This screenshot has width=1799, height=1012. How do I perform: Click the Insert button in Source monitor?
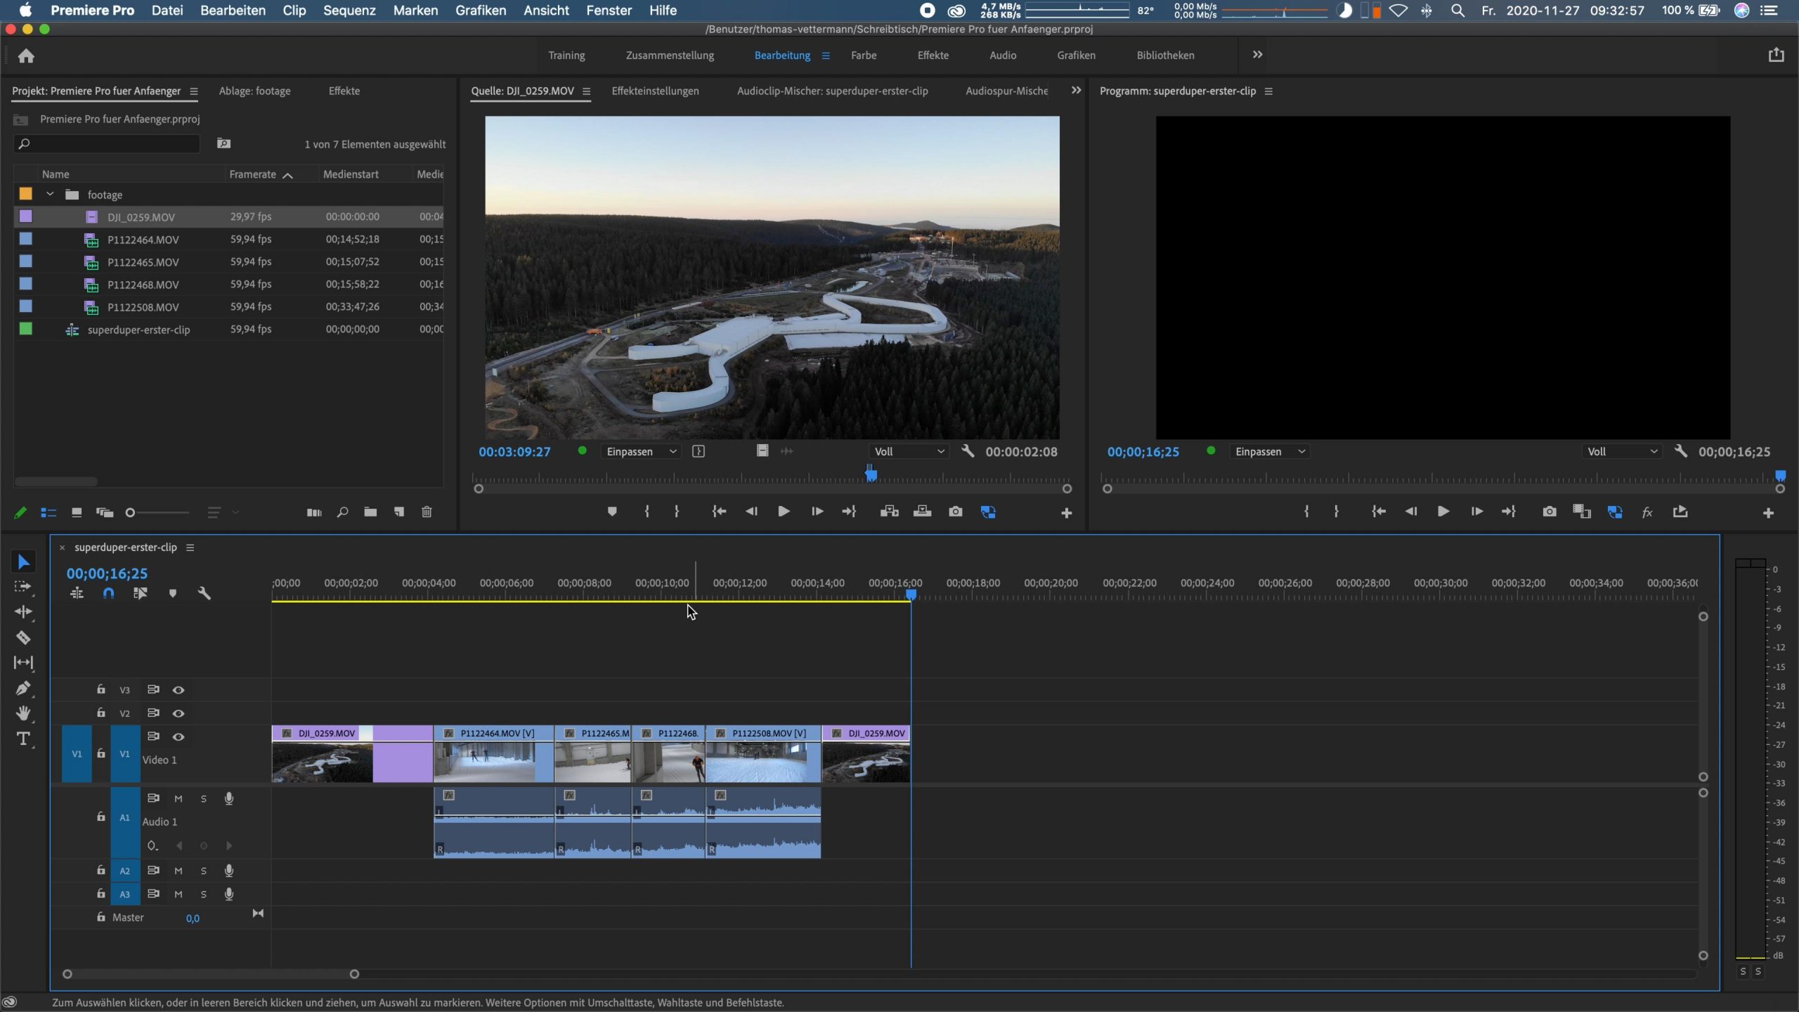coord(889,512)
